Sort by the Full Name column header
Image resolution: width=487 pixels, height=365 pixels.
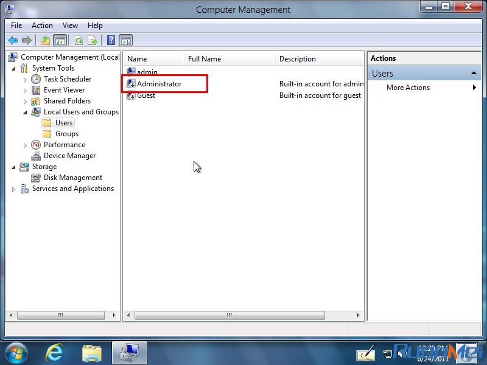pos(230,59)
